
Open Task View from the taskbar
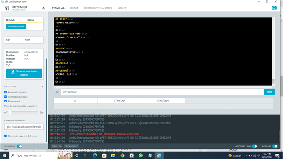(x=85, y=155)
